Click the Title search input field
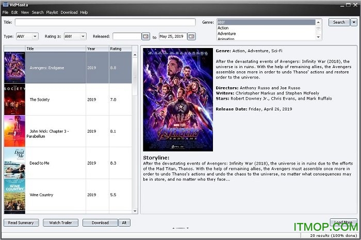 tap(105, 22)
